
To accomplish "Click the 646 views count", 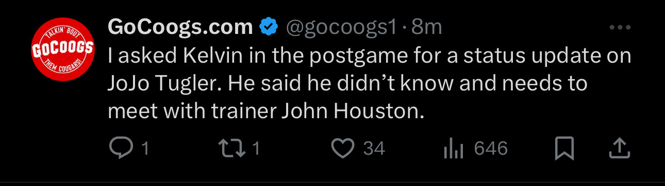I will point(491,150).
